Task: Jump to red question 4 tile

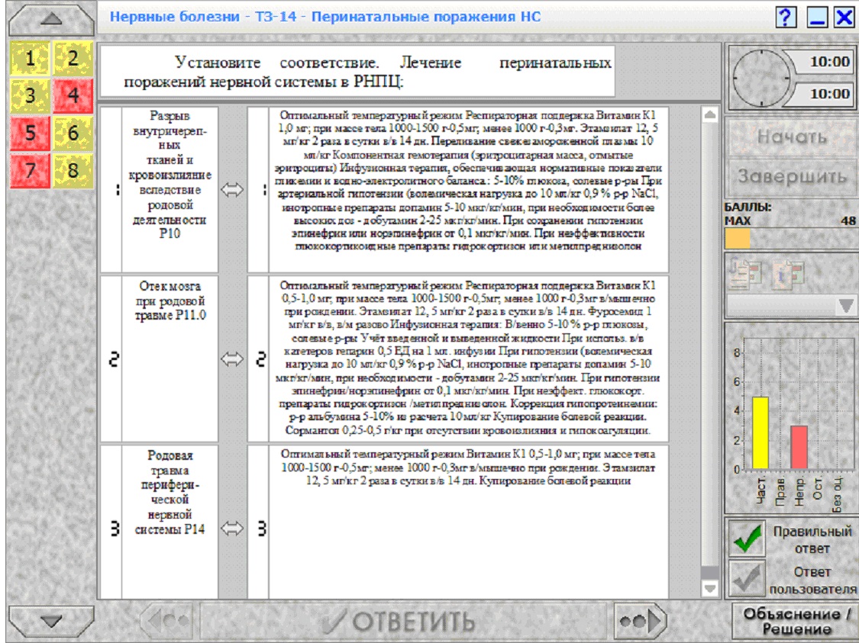Action: pyautogui.click(x=73, y=95)
